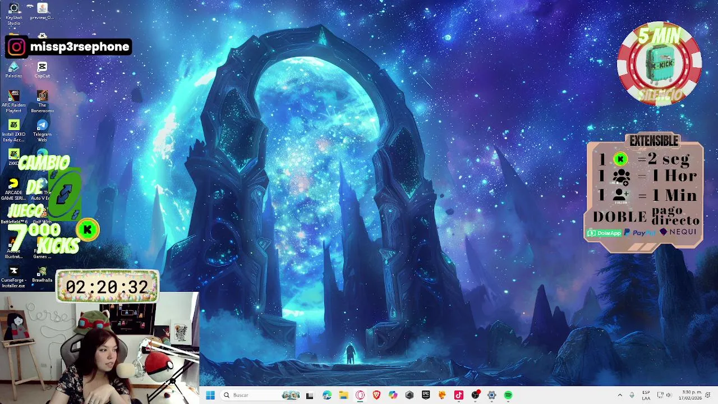718x404 pixels.
Task: Open Spotify from the taskbar
Action: tap(508, 395)
